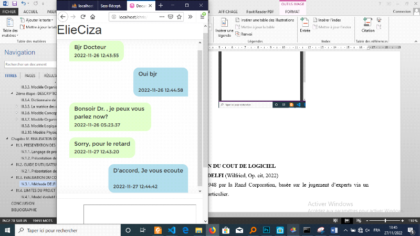Show hidden system tray icons
The image size is (420, 236).
coord(345,230)
